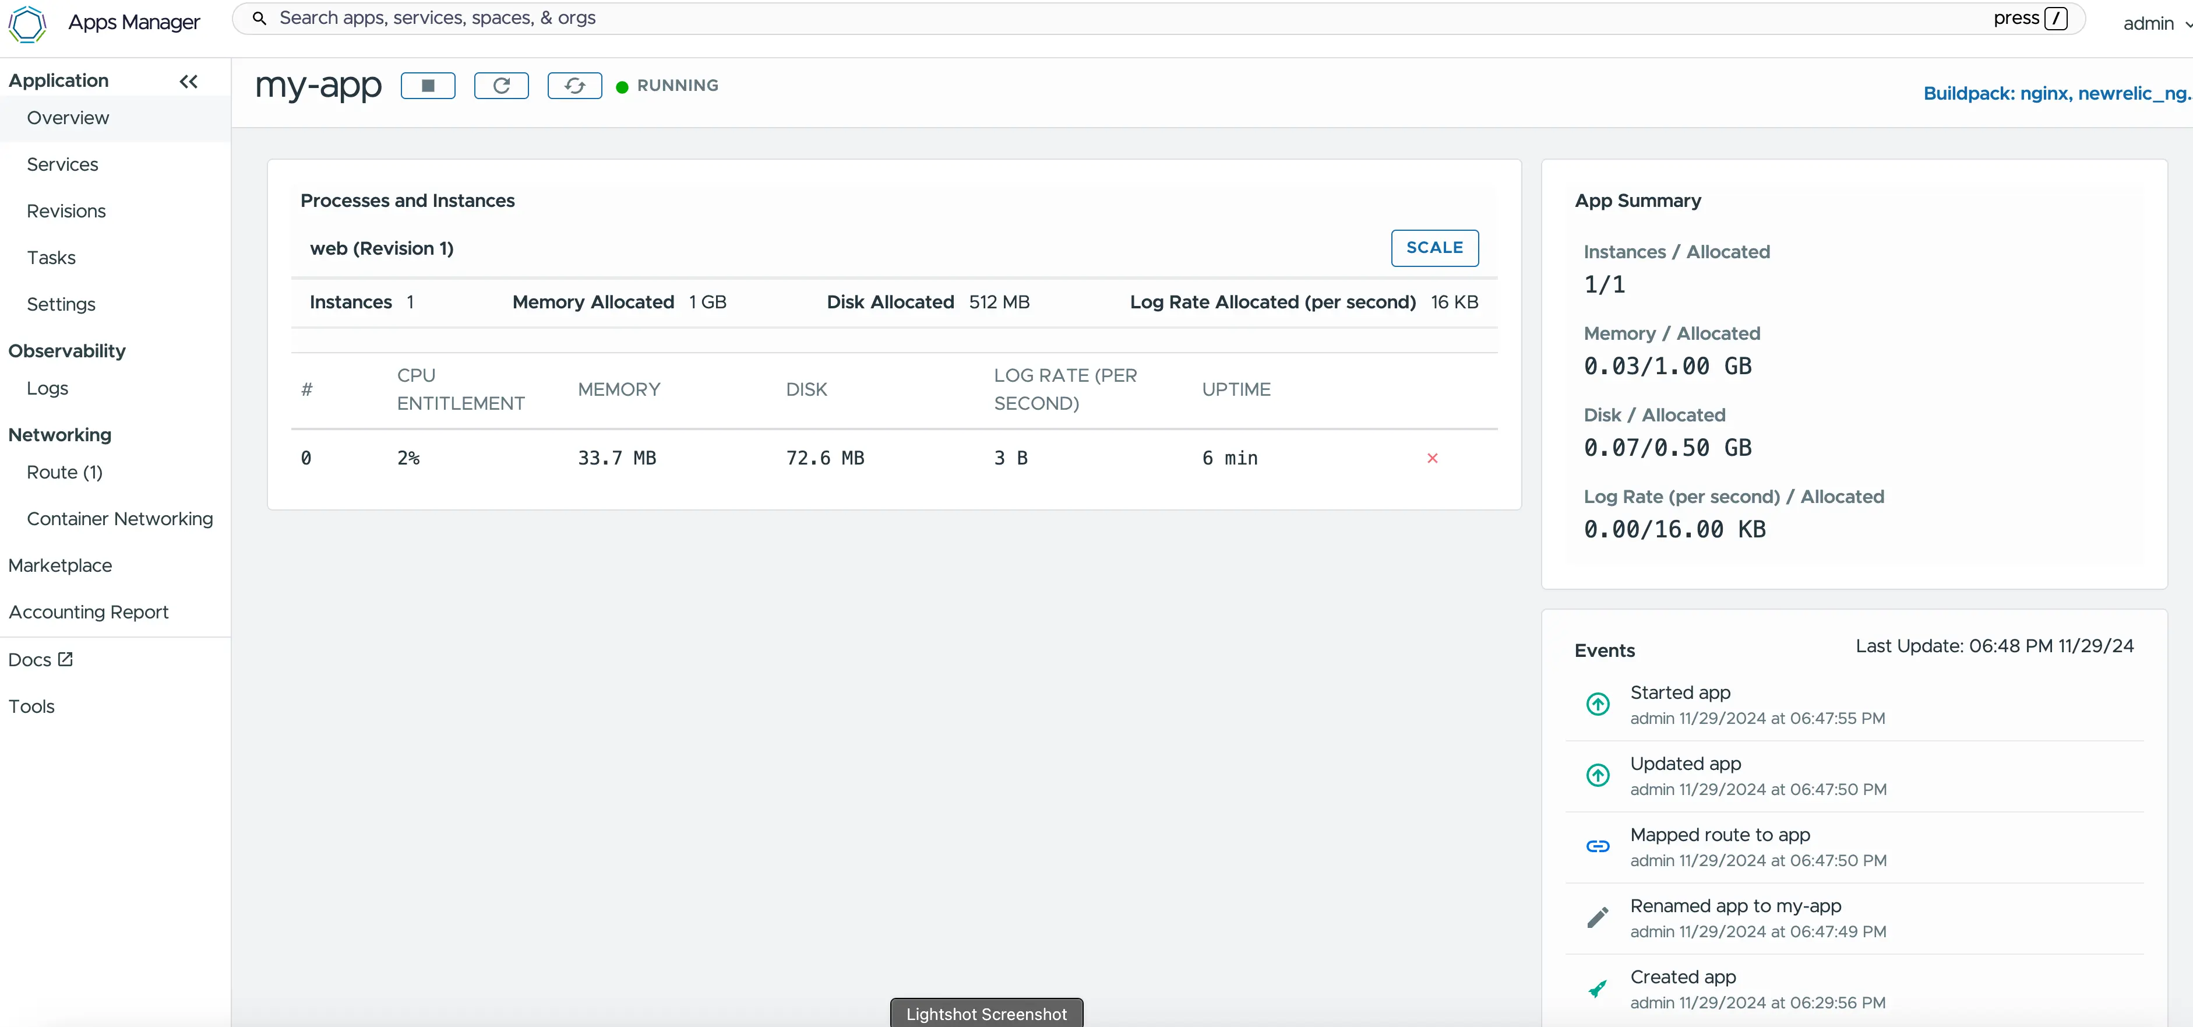The image size is (2193, 1027).
Task: Click the external link icon beside Docs
Action: 66,659
